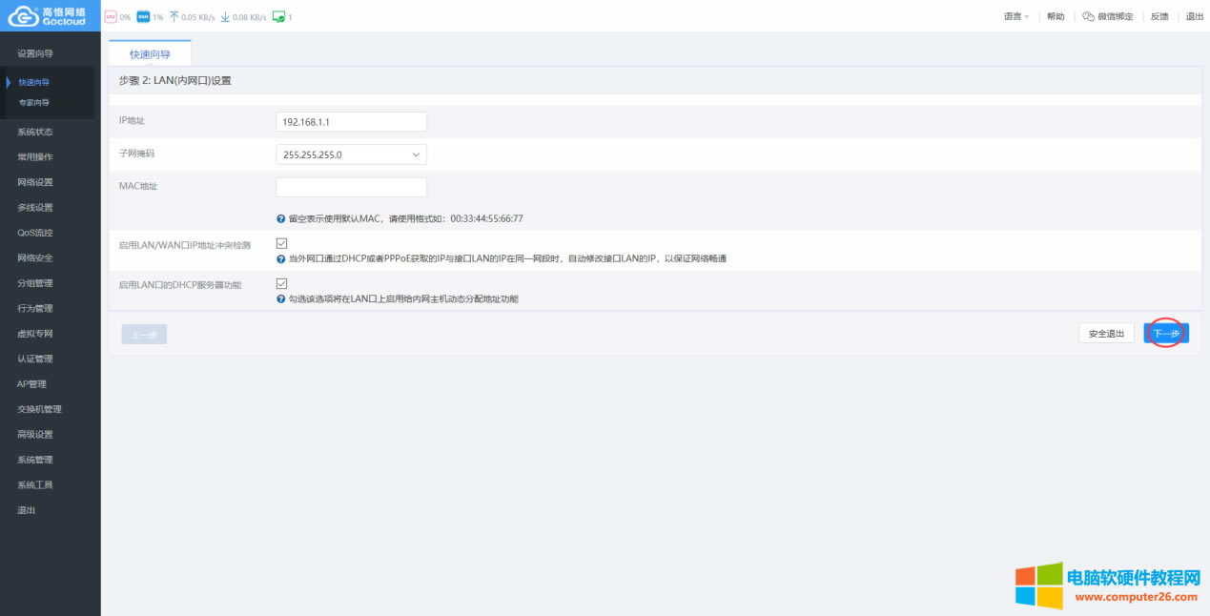Click the download speed arrow icon
1210x616 pixels.
coord(226,16)
